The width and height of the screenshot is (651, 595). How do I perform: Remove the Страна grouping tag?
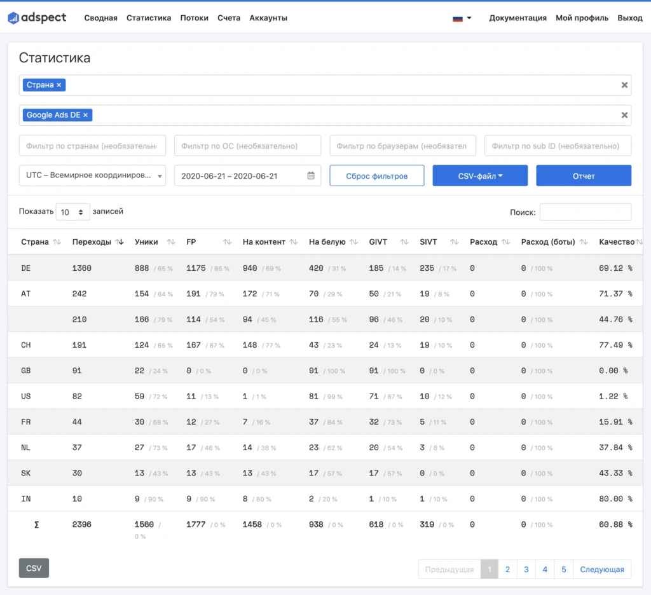[59, 85]
